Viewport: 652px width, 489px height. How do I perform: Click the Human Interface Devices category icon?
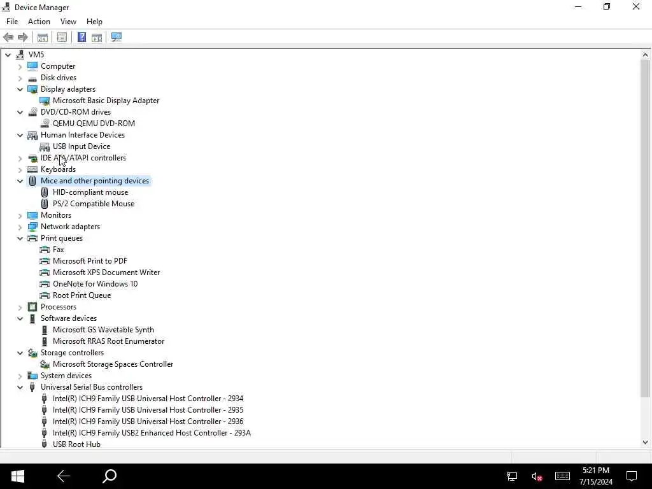pyautogui.click(x=32, y=135)
